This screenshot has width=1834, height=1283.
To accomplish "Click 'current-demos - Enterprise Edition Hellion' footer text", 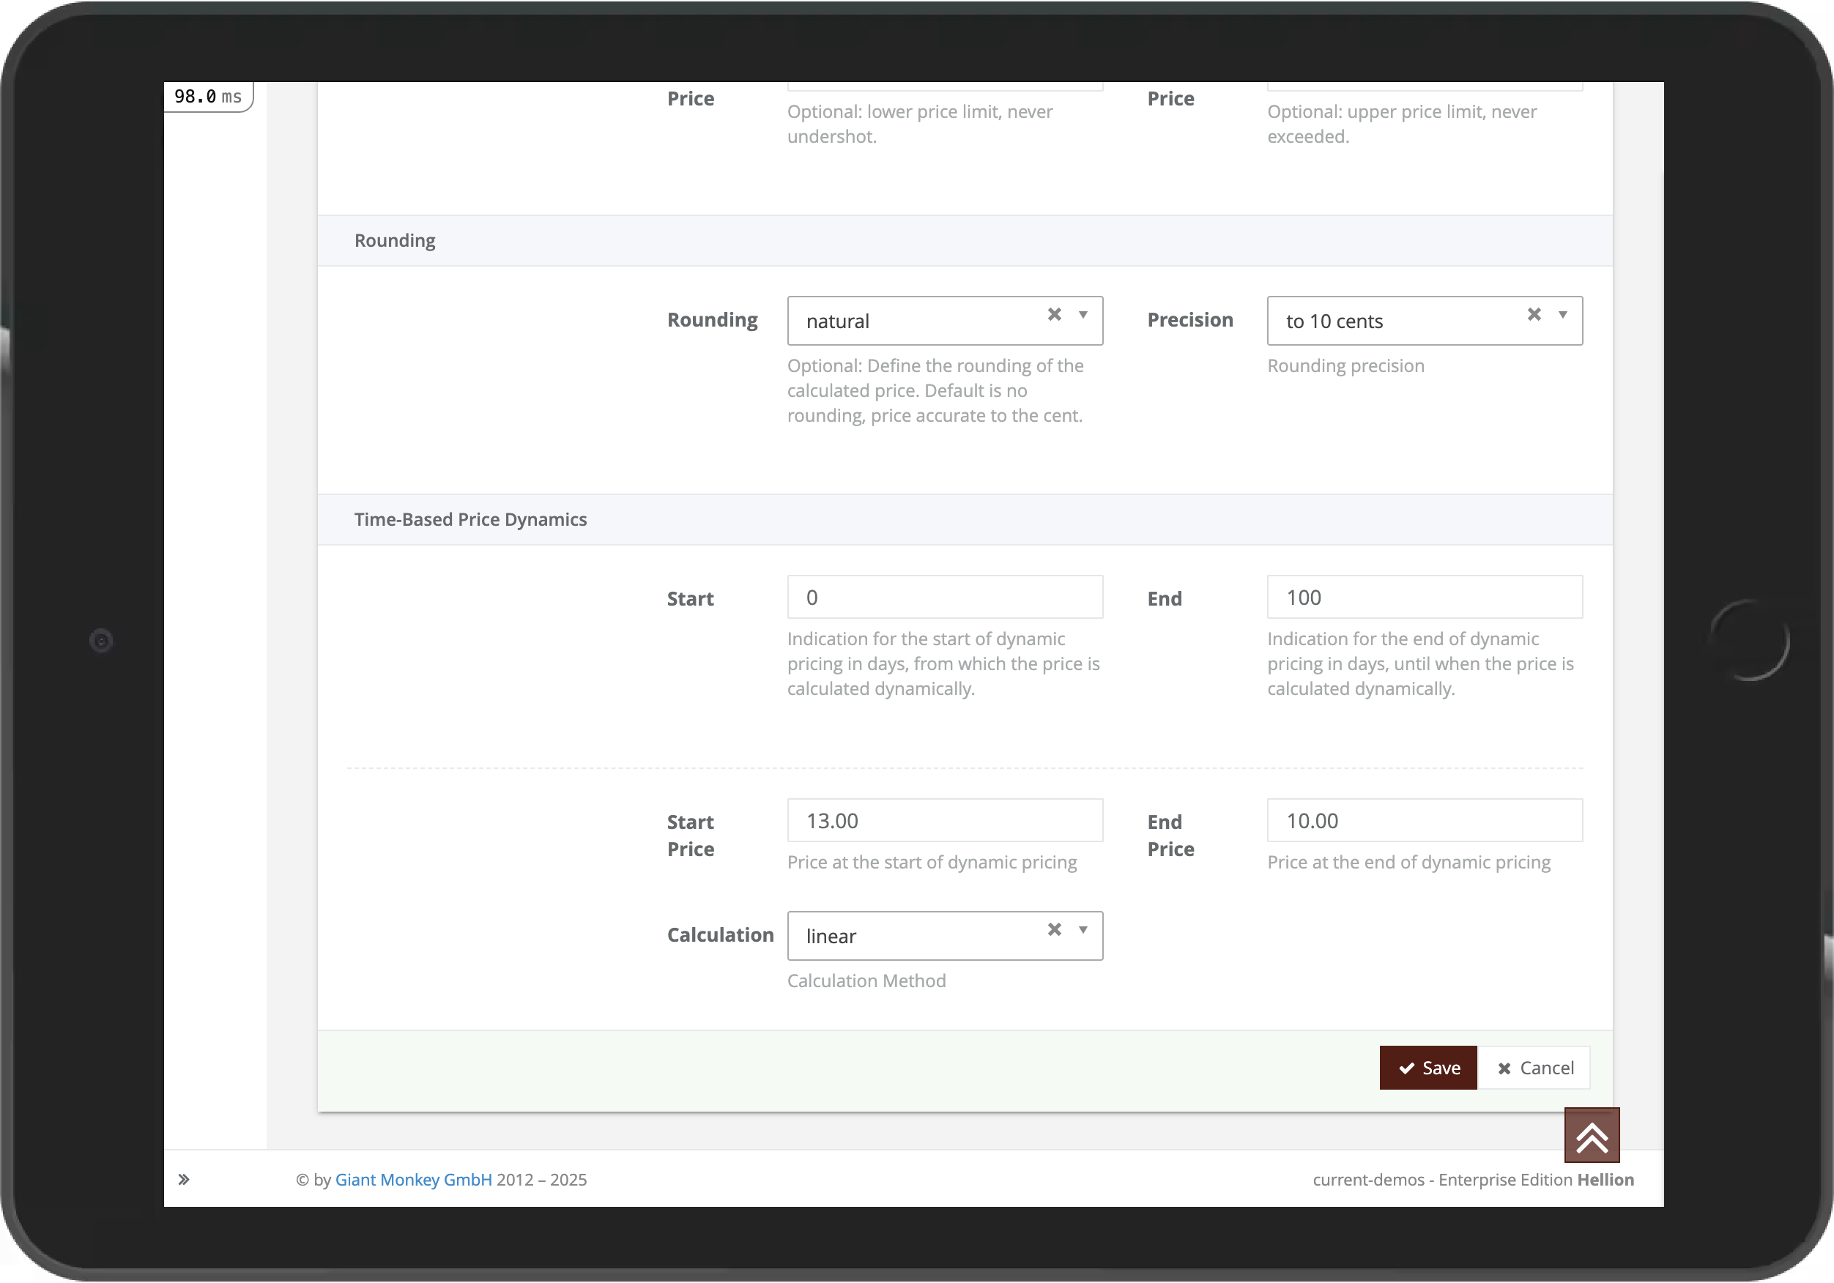I will [x=1473, y=1180].
